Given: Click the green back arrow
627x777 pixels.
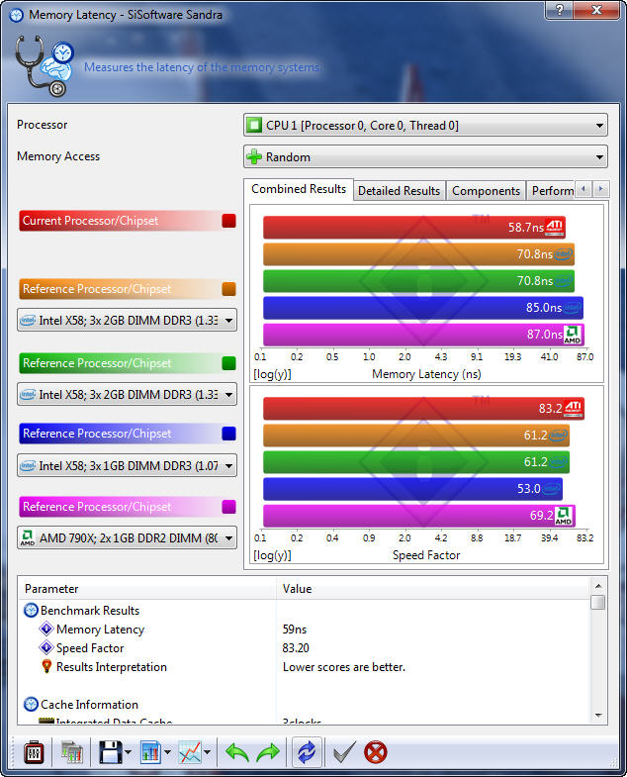Looking at the screenshot, I should 236,752.
